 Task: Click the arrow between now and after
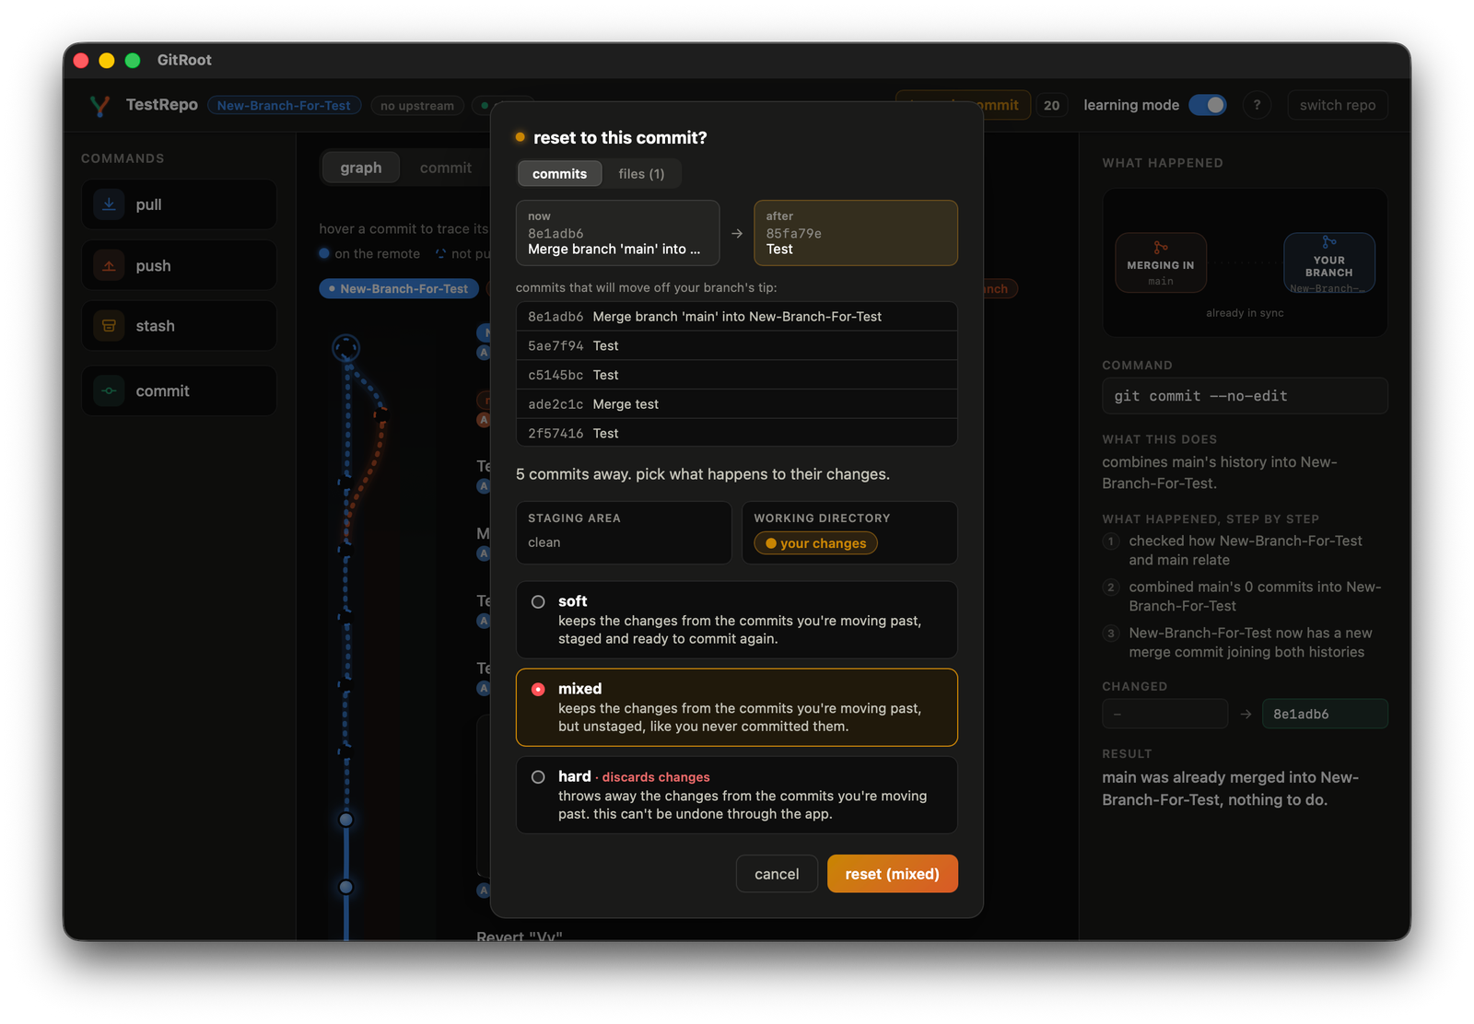[x=737, y=234]
